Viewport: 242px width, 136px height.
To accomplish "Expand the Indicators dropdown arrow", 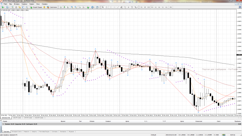I will [90, 7].
